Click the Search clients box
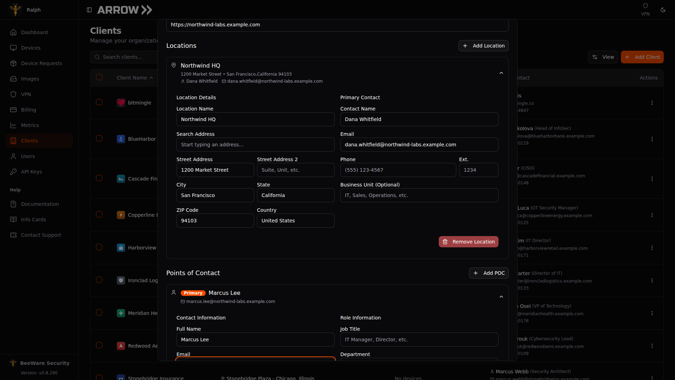675x380 pixels. 124,57
